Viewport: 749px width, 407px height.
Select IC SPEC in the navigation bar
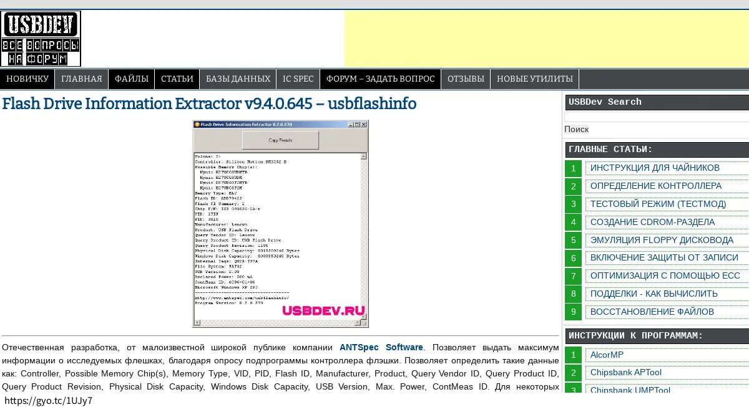point(298,79)
